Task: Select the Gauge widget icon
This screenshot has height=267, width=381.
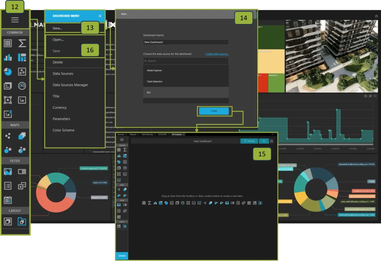Action: (x=22, y=85)
